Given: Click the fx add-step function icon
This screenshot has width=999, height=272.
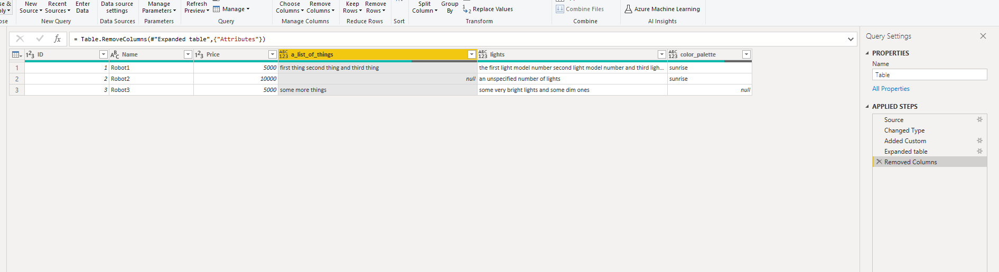Looking at the screenshot, I should [58, 39].
